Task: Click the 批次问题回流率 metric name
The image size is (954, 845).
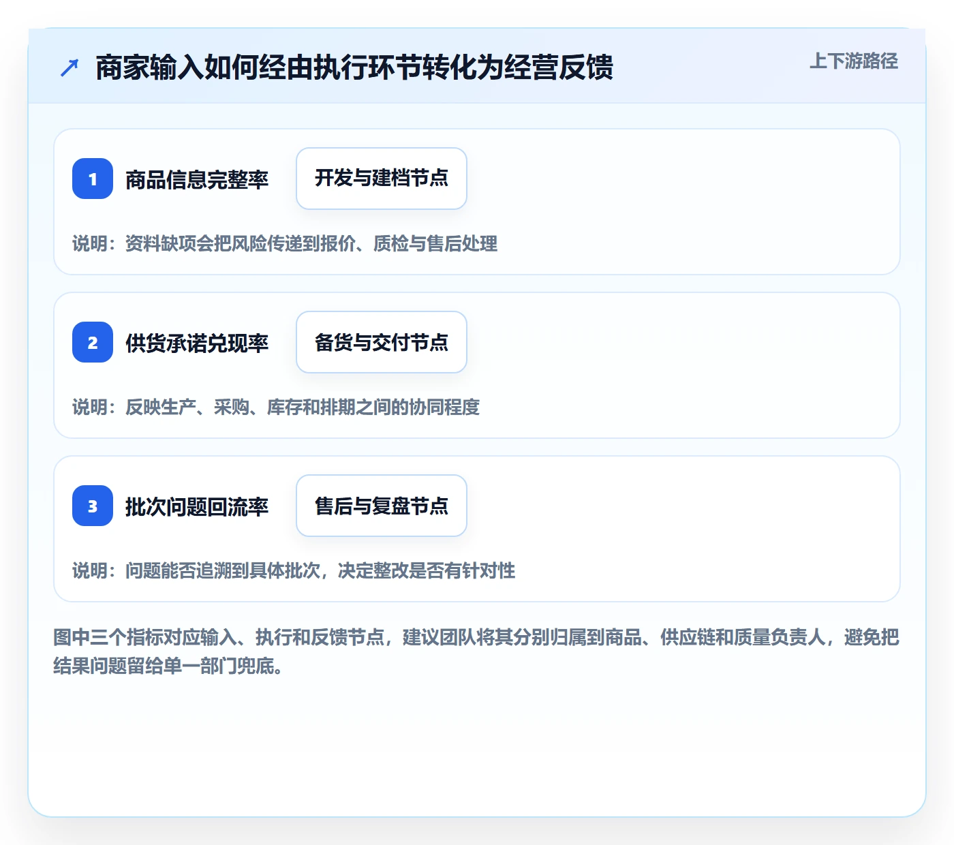Action: [197, 506]
